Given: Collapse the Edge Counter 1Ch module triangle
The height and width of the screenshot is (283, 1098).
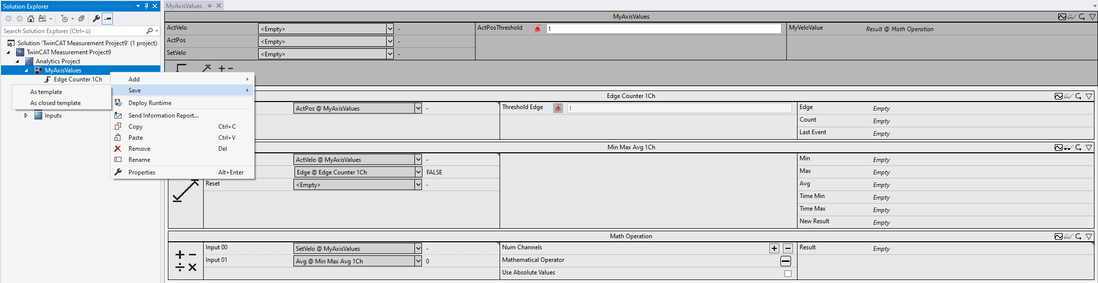Looking at the screenshot, I should [1089, 96].
